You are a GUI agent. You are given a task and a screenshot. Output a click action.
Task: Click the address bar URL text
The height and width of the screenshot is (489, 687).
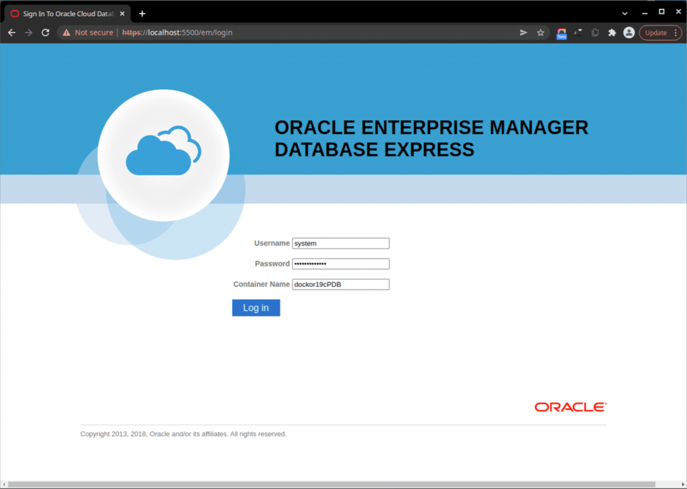click(177, 32)
